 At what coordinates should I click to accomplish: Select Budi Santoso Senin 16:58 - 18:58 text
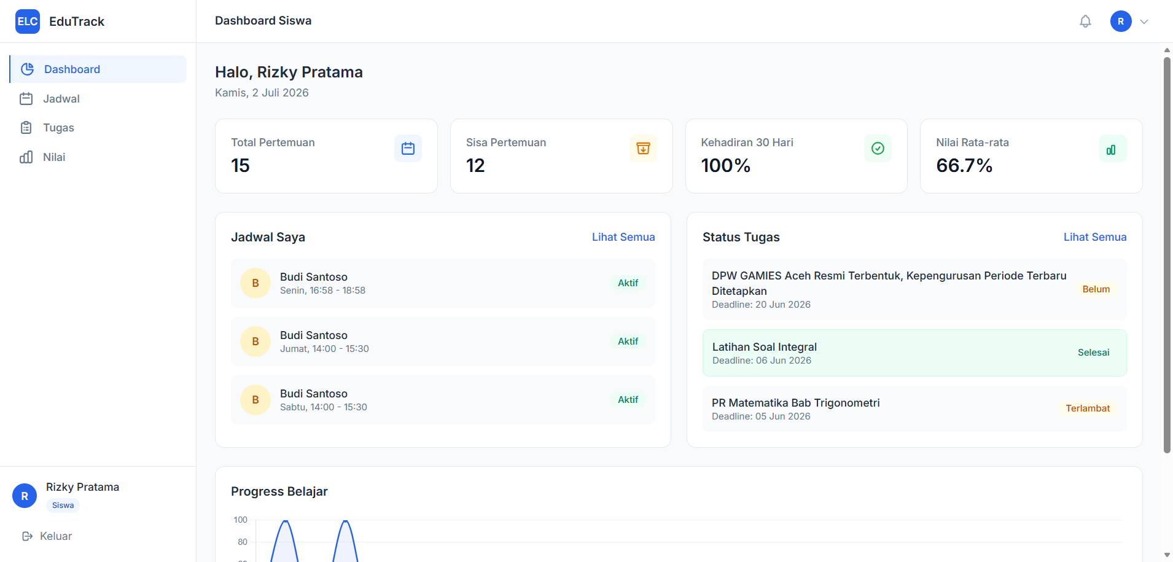[x=322, y=283]
